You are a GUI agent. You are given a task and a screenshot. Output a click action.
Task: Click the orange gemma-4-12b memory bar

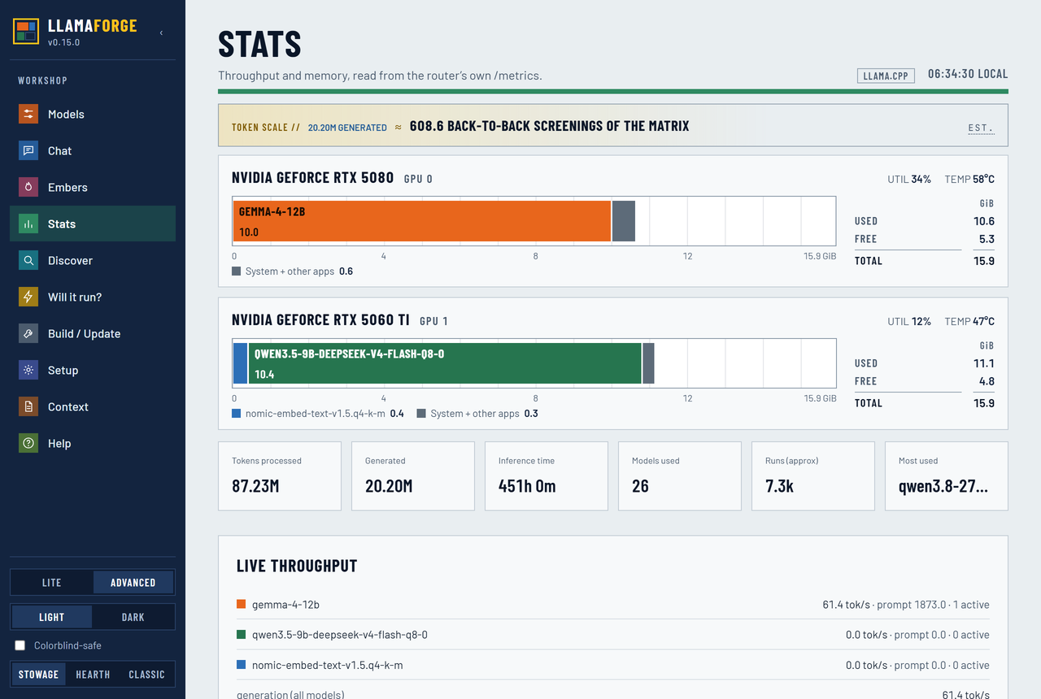(421, 221)
